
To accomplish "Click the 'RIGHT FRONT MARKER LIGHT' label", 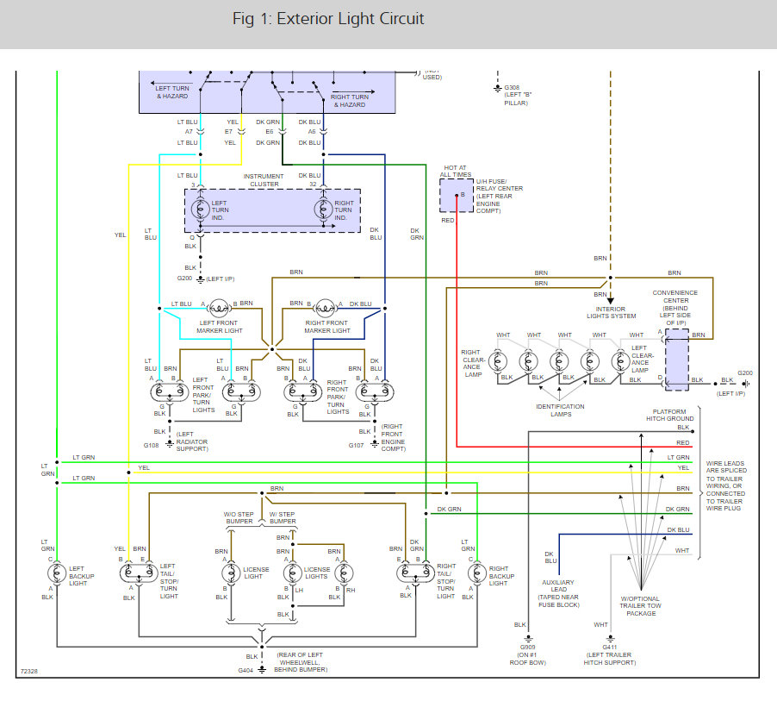I will 327,327.
